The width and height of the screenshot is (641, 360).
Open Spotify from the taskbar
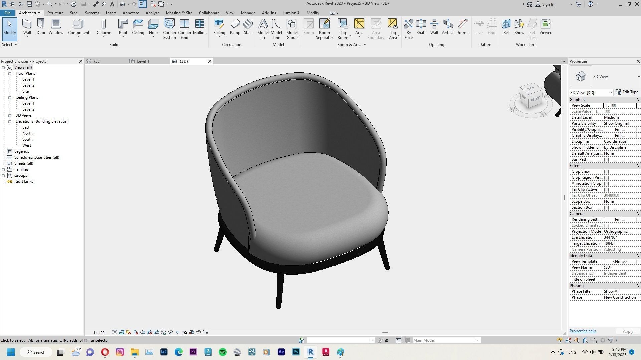tap(222, 352)
